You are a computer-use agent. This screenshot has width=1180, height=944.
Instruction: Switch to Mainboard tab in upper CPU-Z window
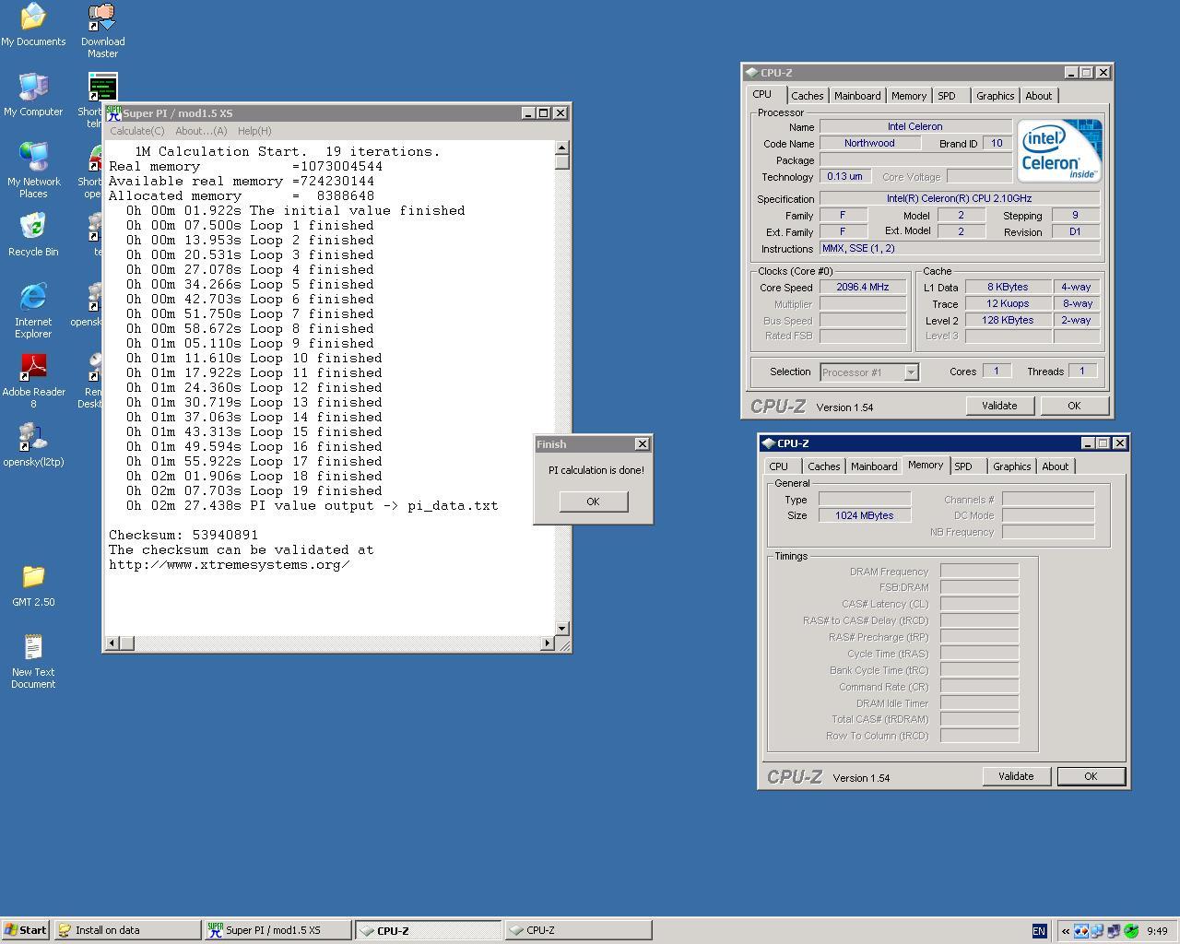click(857, 96)
